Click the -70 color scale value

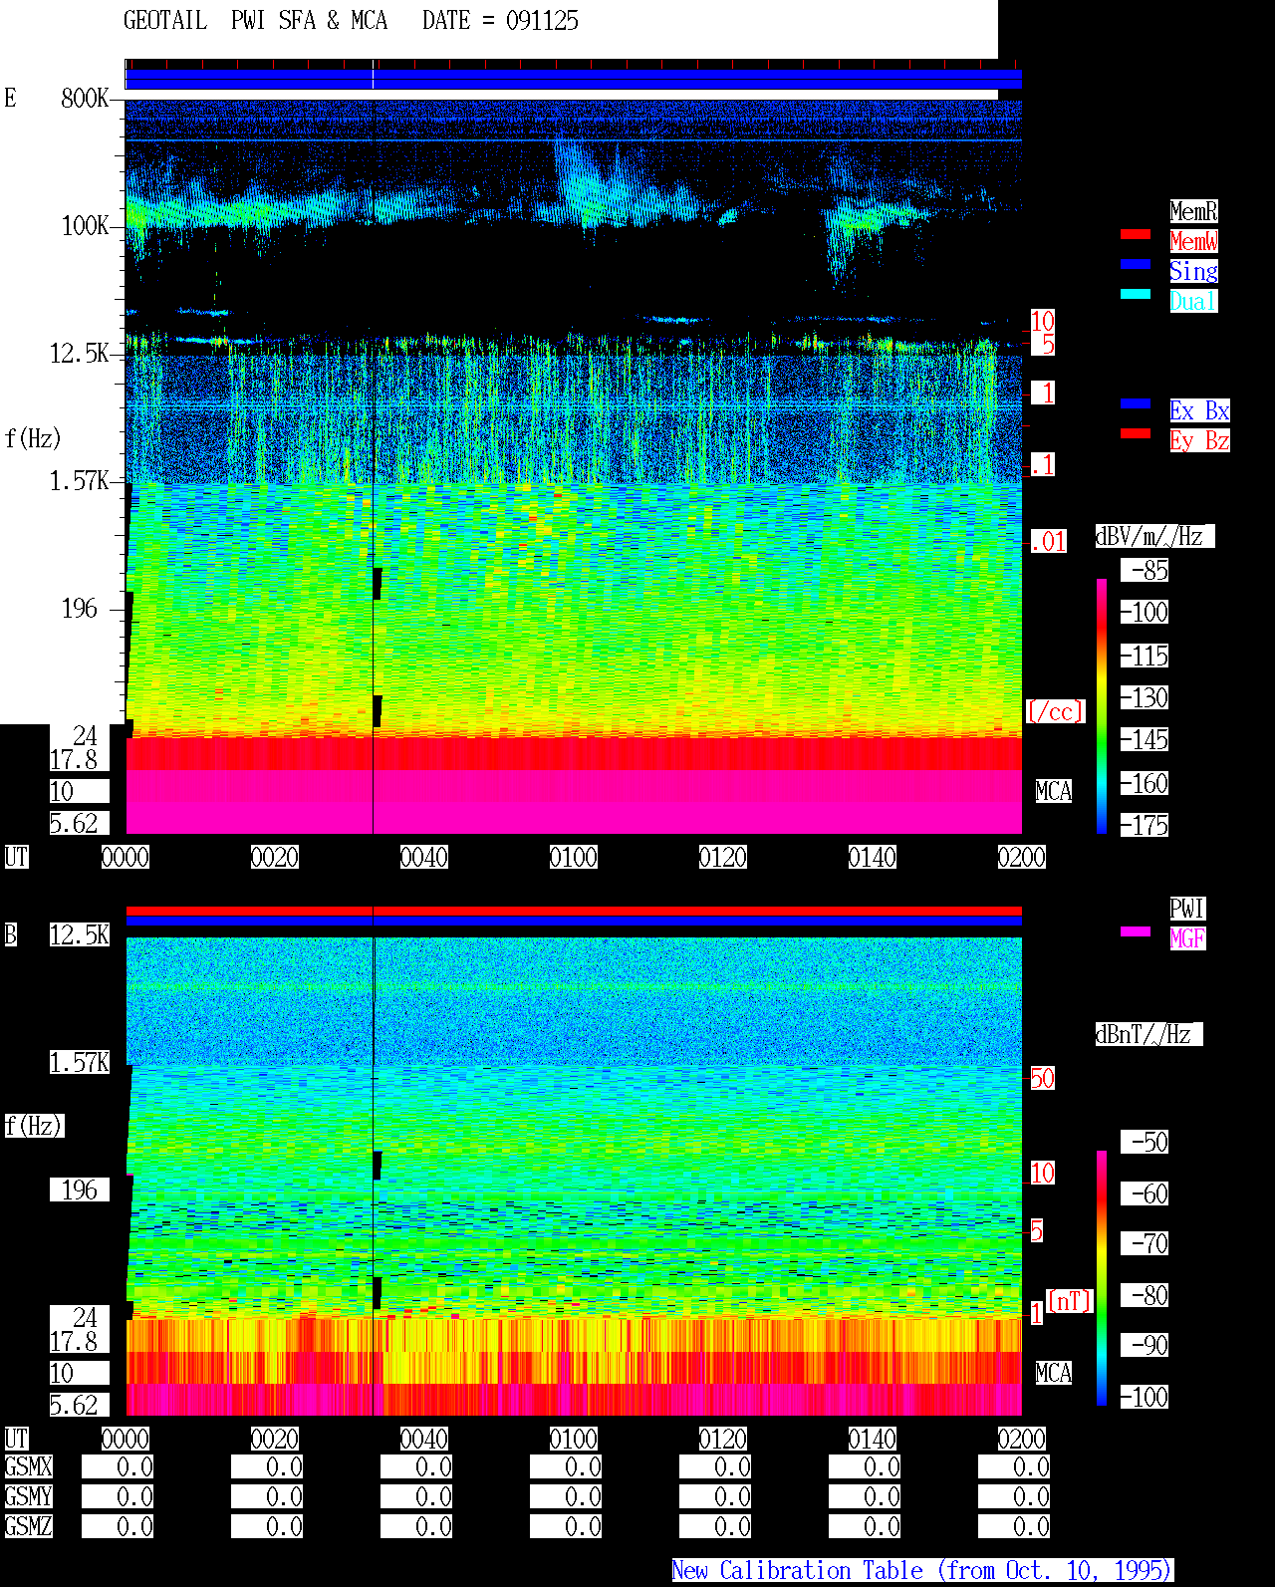click(1145, 1243)
